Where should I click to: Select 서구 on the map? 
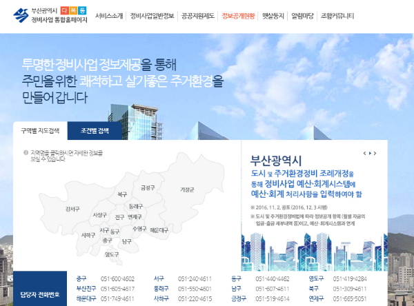point(104,230)
